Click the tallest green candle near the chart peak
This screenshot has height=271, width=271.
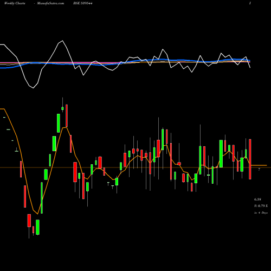[x=59, y=123]
